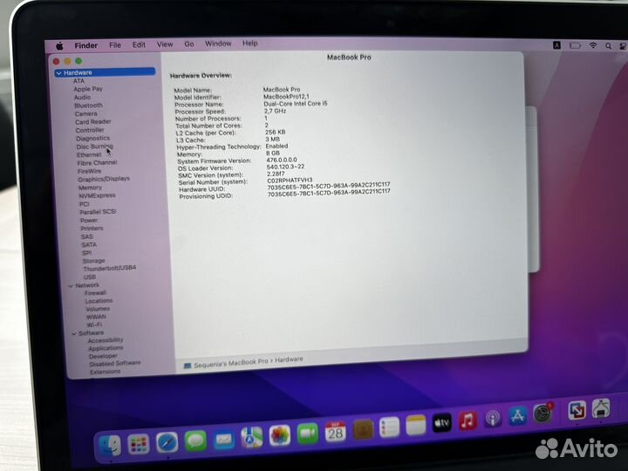Screen dimensions: 628x471
Task: Open the Edit menu
Action: tap(139, 44)
